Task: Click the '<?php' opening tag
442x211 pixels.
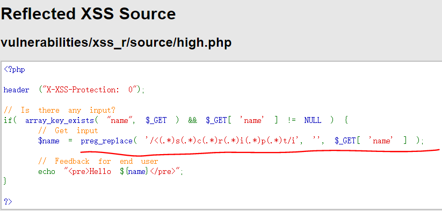Action: point(15,70)
